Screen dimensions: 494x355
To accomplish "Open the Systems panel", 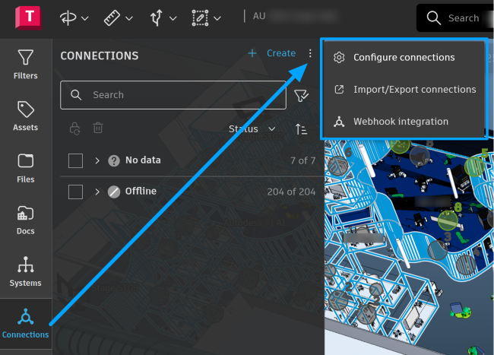I will tap(26, 271).
